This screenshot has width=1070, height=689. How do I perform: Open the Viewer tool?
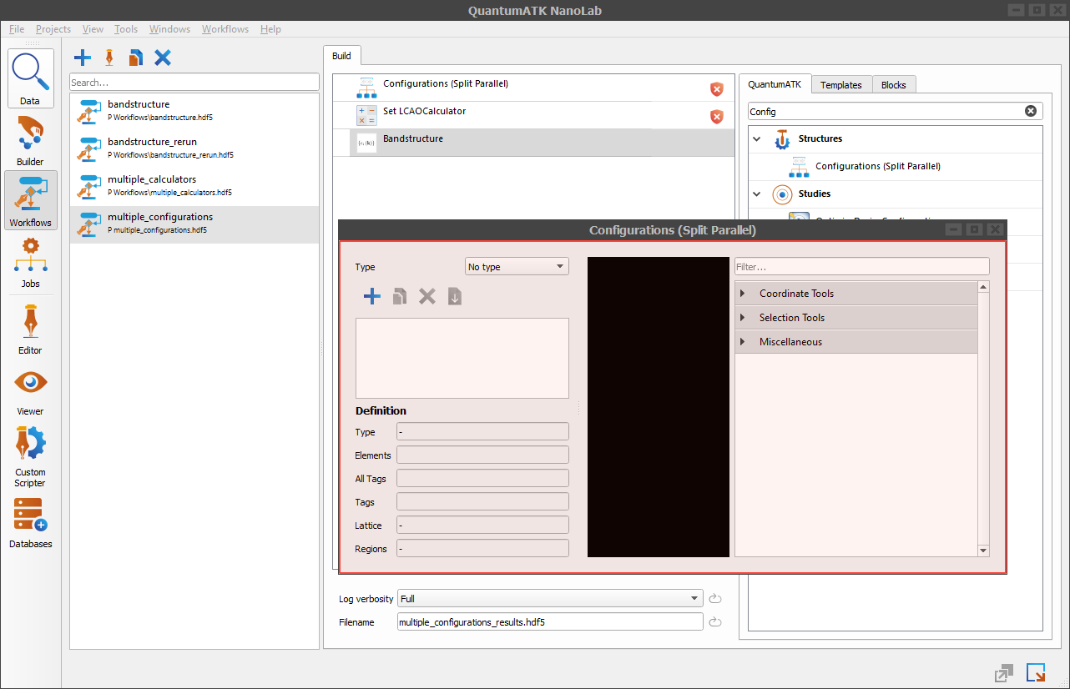click(x=30, y=390)
